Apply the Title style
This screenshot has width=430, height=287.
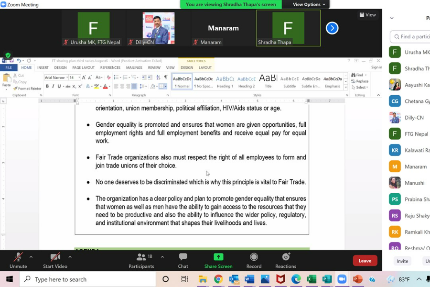pos(268,82)
